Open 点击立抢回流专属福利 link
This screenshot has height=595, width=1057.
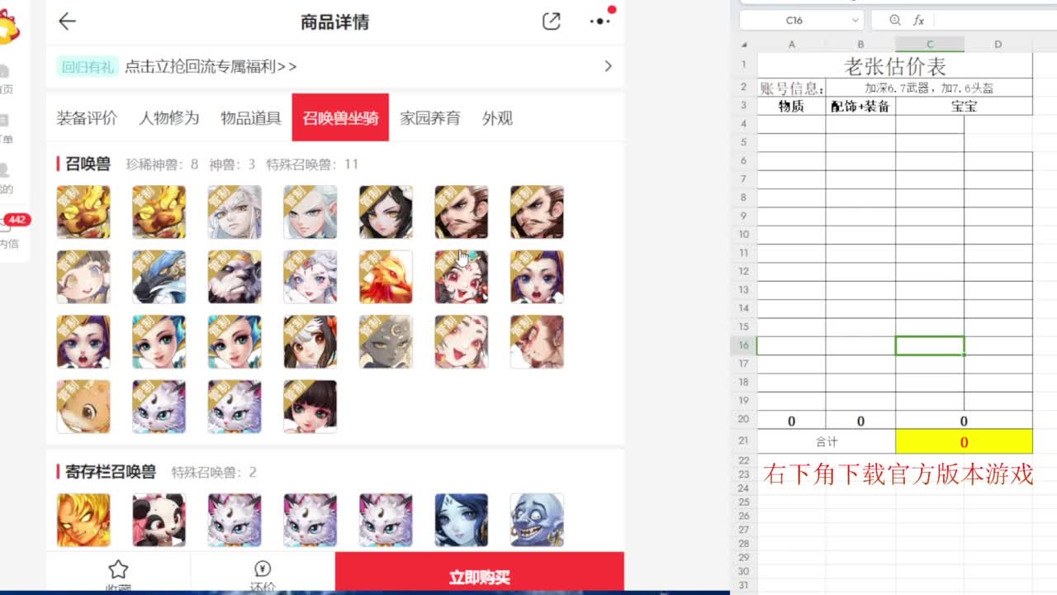[211, 66]
